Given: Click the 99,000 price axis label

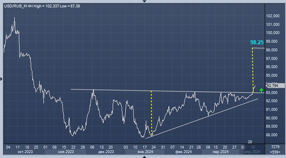Looking at the screenshot, I should coord(272,41).
